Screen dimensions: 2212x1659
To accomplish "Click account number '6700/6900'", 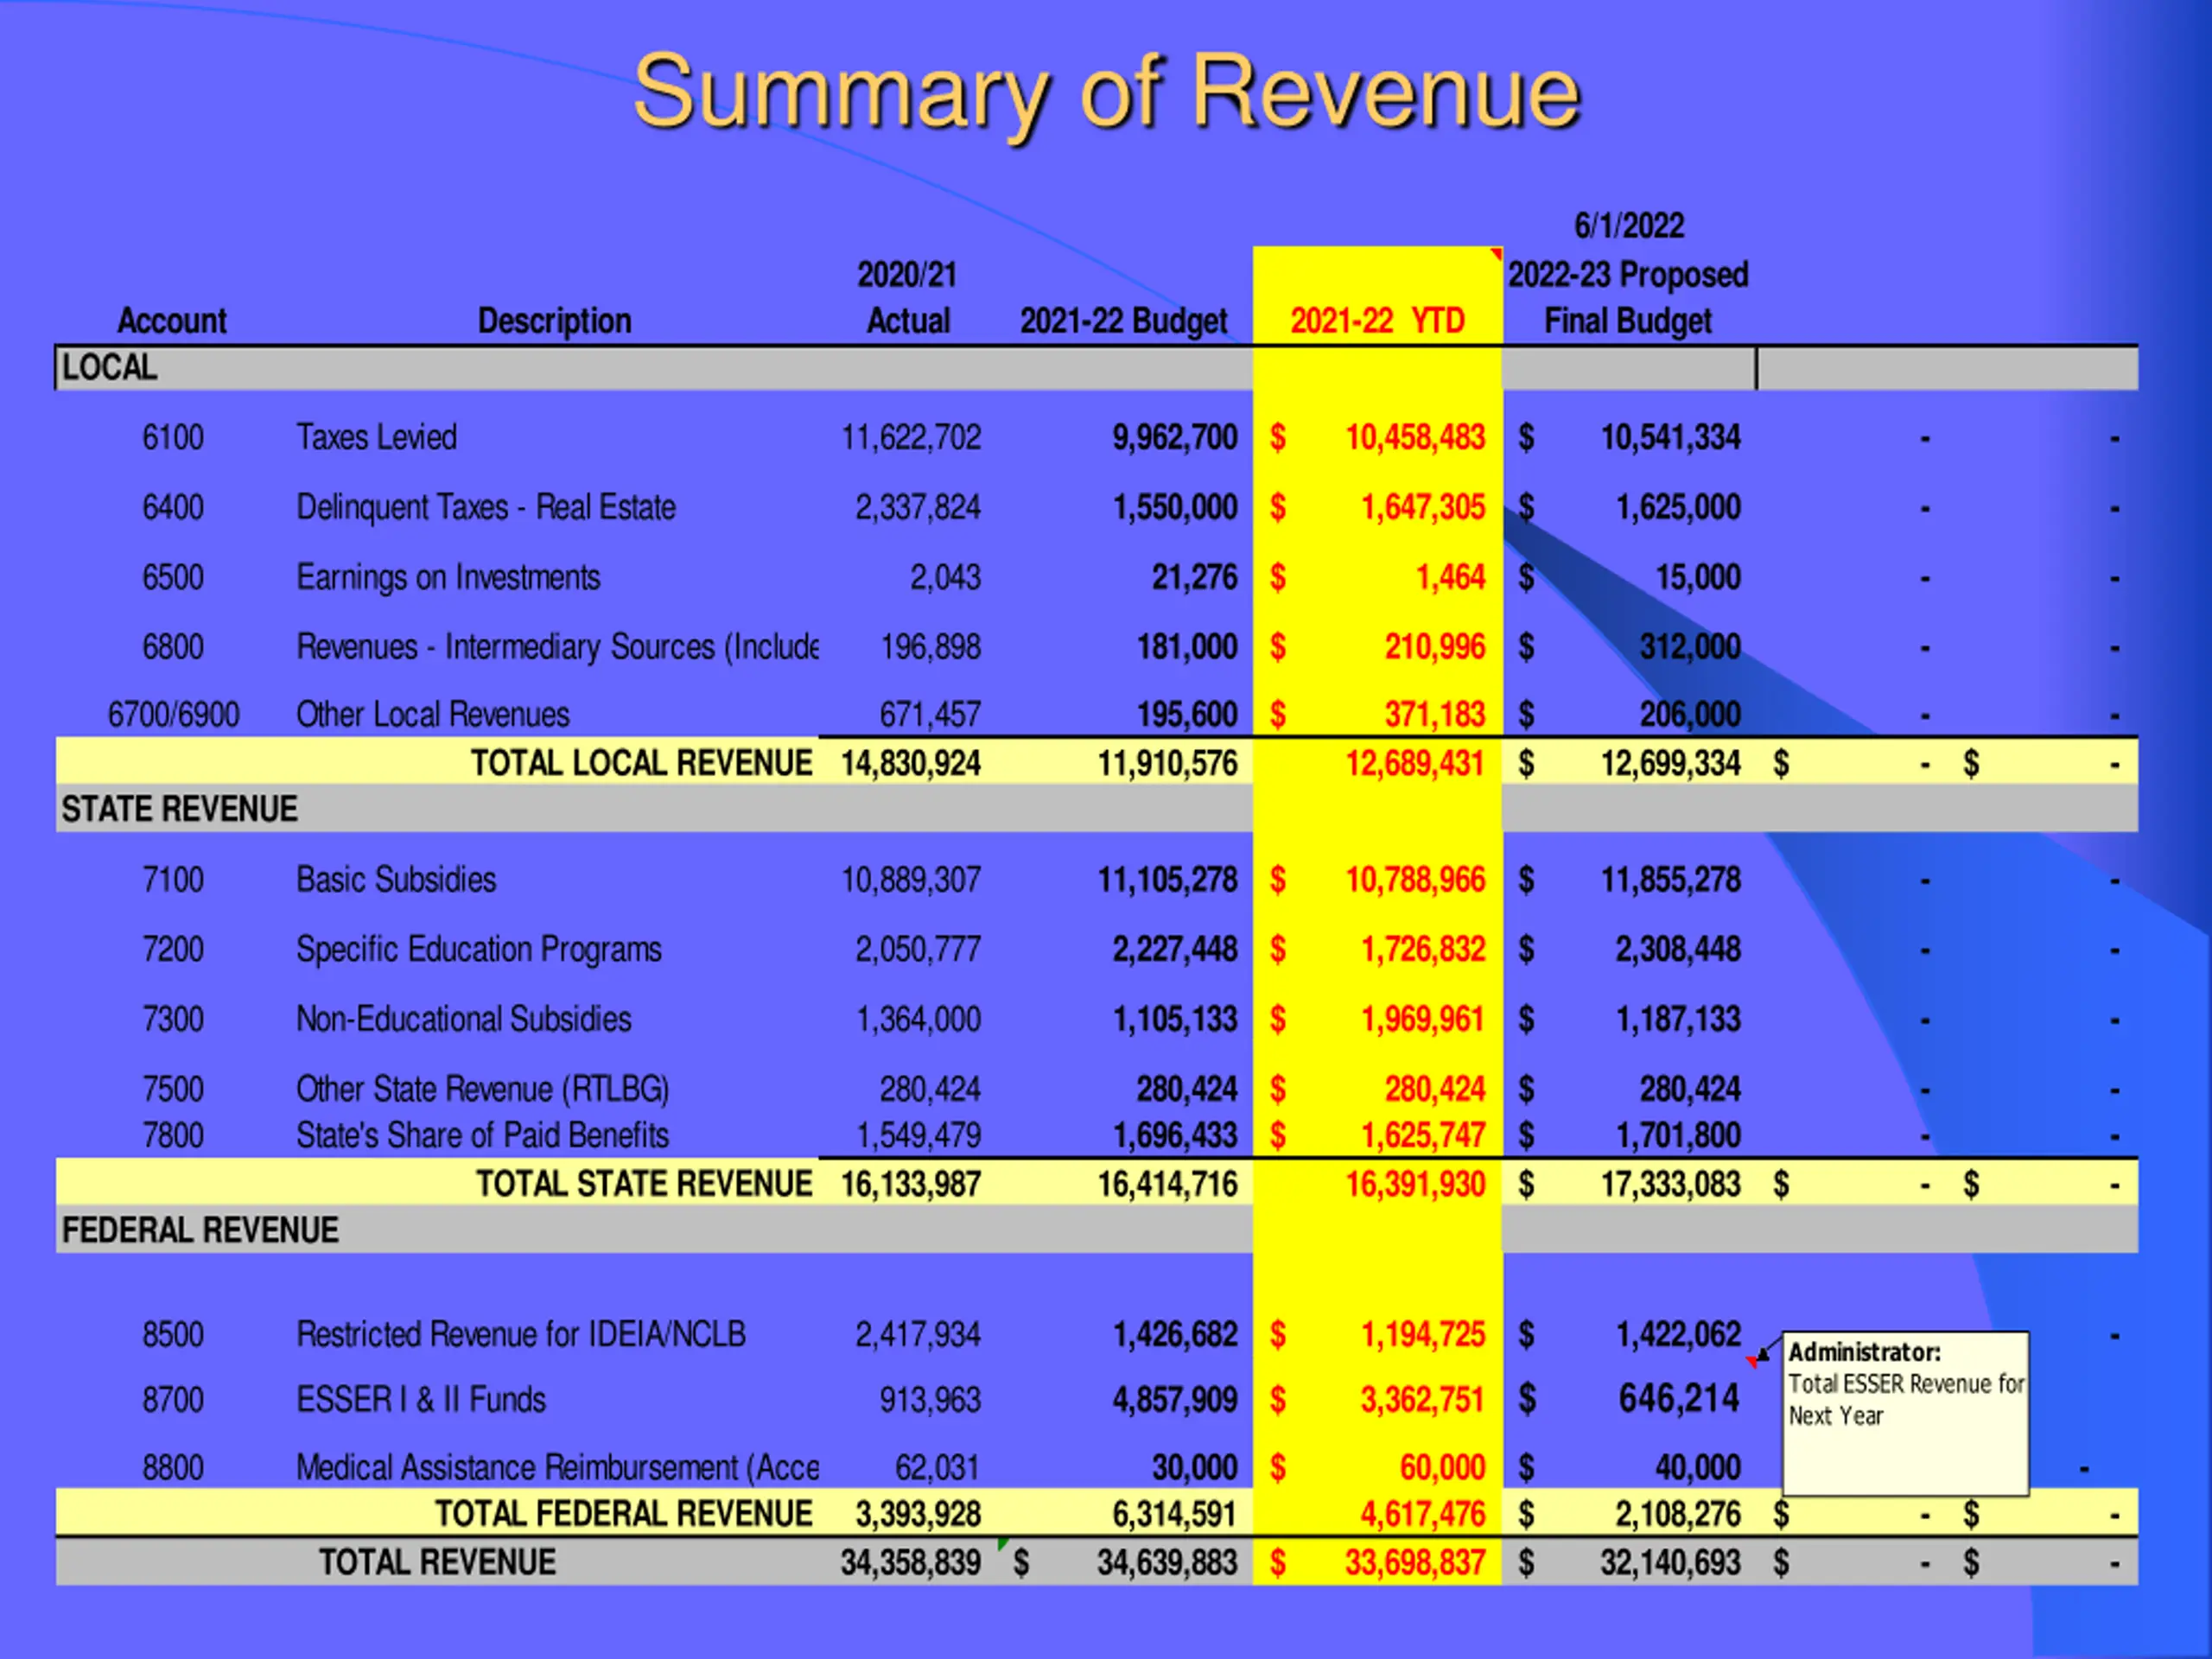I will tap(174, 715).
